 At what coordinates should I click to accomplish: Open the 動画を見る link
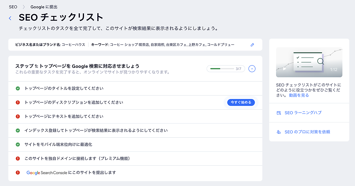[x=299, y=95]
